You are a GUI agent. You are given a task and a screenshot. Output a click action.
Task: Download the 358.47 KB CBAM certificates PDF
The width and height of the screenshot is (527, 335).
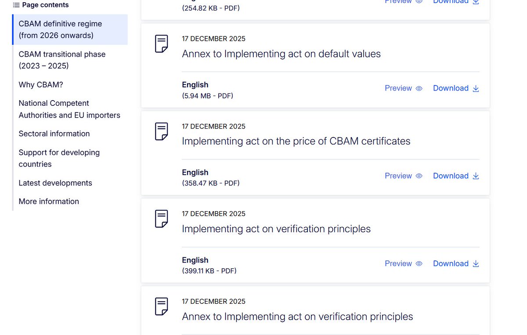click(451, 176)
